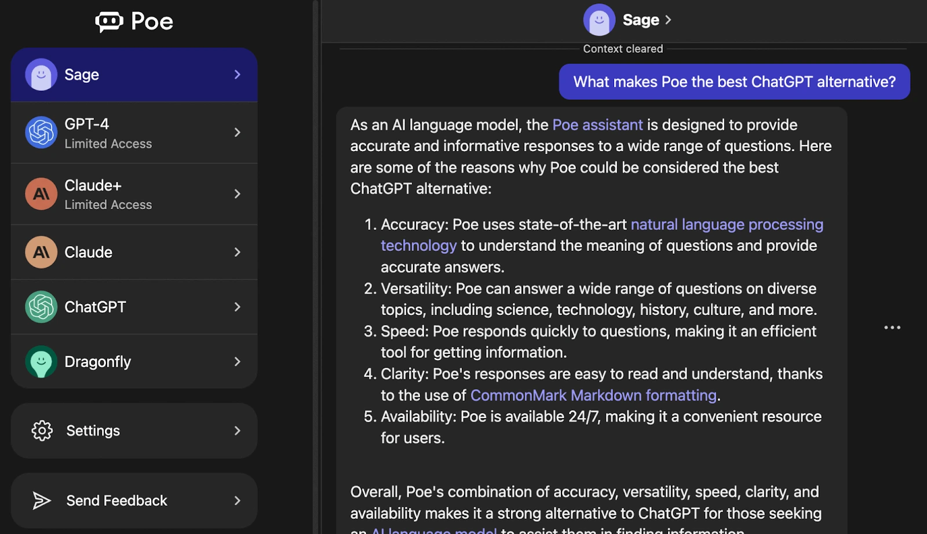Image resolution: width=927 pixels, height=534 pixels.
Task: Open the natural language processing technology link
Action: (727, 224)
